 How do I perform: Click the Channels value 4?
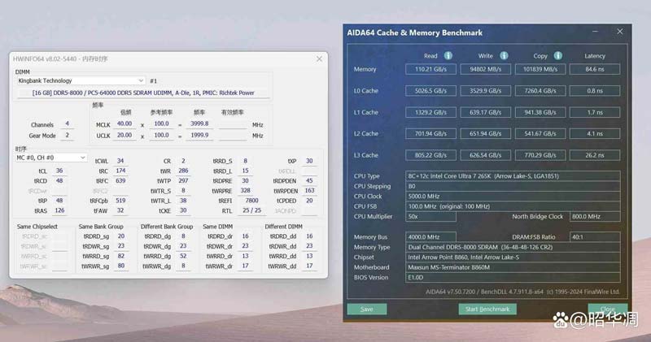[x=68, y=124]
